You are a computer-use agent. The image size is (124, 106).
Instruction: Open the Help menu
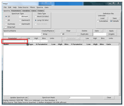coord(15,7)
